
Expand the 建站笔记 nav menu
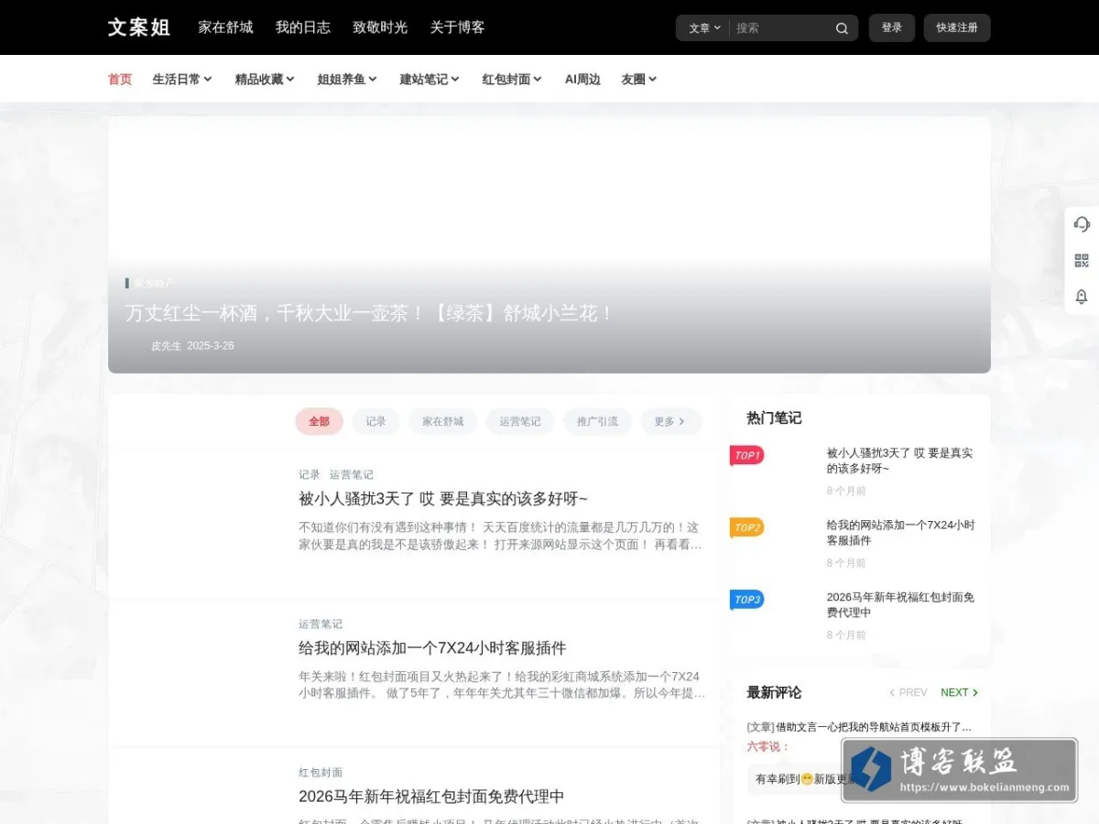(430, 80)
